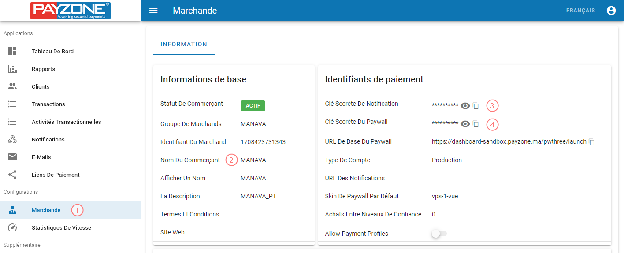Reveal the Clé Secrète De Notification

click(x=465, y=106)
